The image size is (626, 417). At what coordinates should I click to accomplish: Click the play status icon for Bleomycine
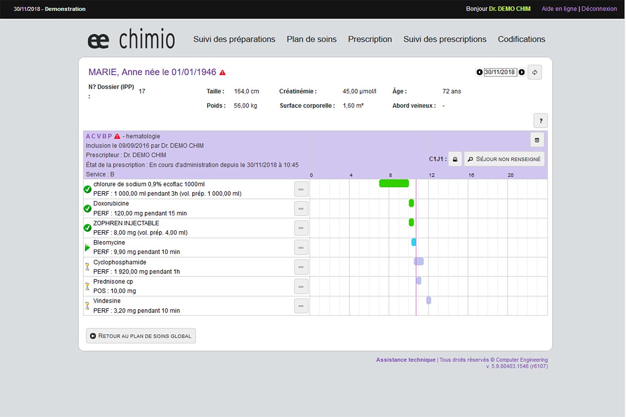pos(88,248)
